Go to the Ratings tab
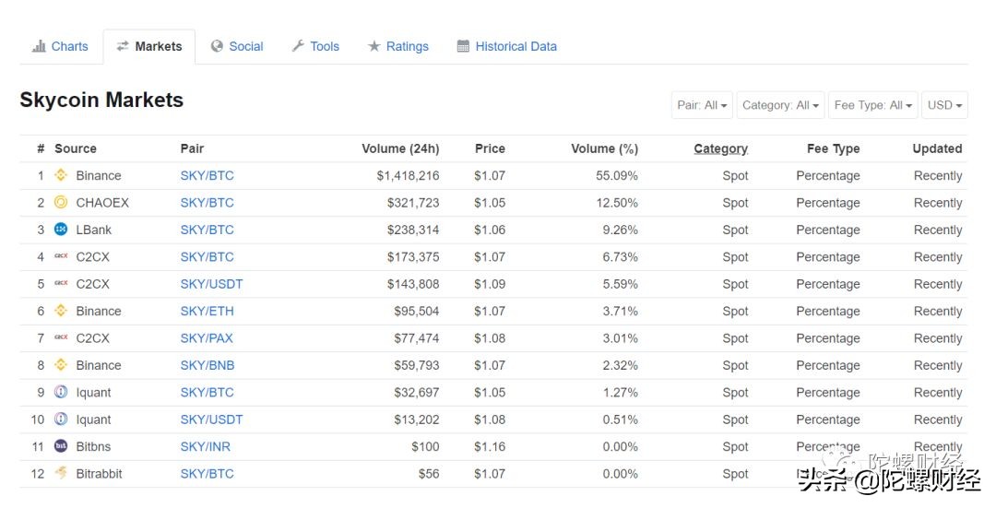The image size is (996, 508). [x=398, y=46]
